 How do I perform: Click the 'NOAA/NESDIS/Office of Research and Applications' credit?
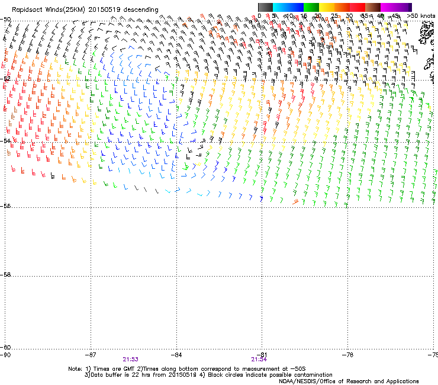(349, 381)
